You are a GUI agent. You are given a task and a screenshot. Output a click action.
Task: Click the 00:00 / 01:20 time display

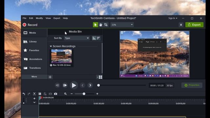pyautogui.click(x=157, y=86)
